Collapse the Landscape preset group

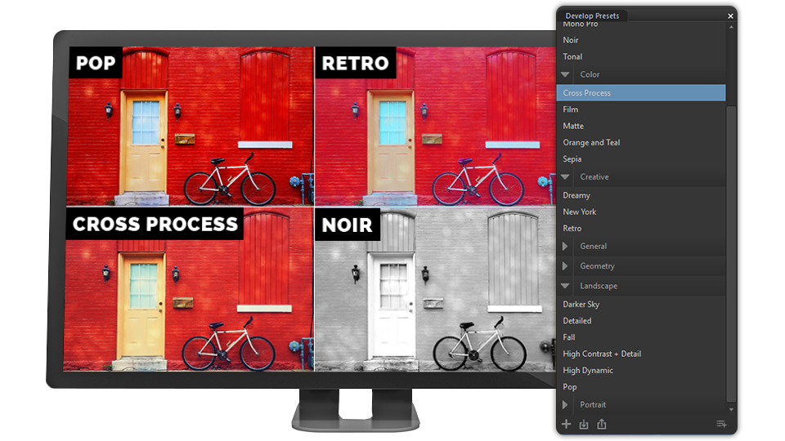(565, 286)
